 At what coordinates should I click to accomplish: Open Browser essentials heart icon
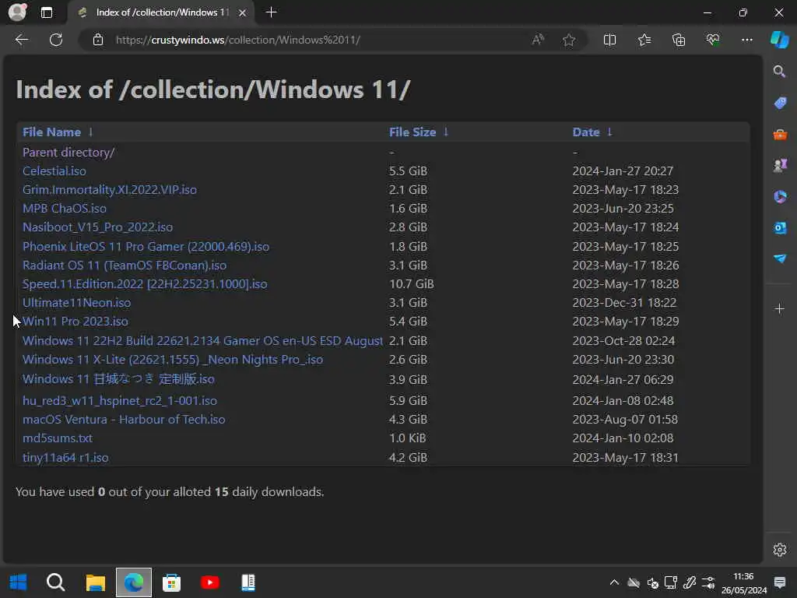coord(713,40)
